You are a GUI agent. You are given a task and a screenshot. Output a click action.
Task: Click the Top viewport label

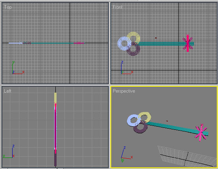(x=8, y=7)
